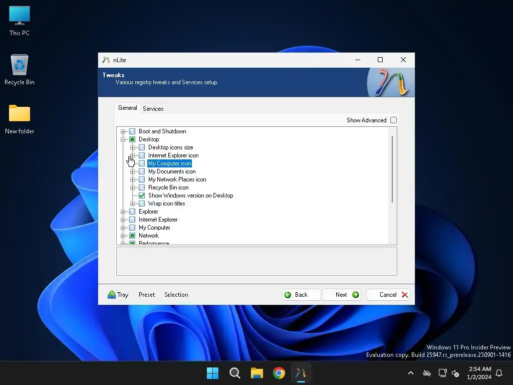Image resolution: width=513 pixels, height=385 pixels.
Task: Show hidden tray icons chevron
Action: [411, 373]
